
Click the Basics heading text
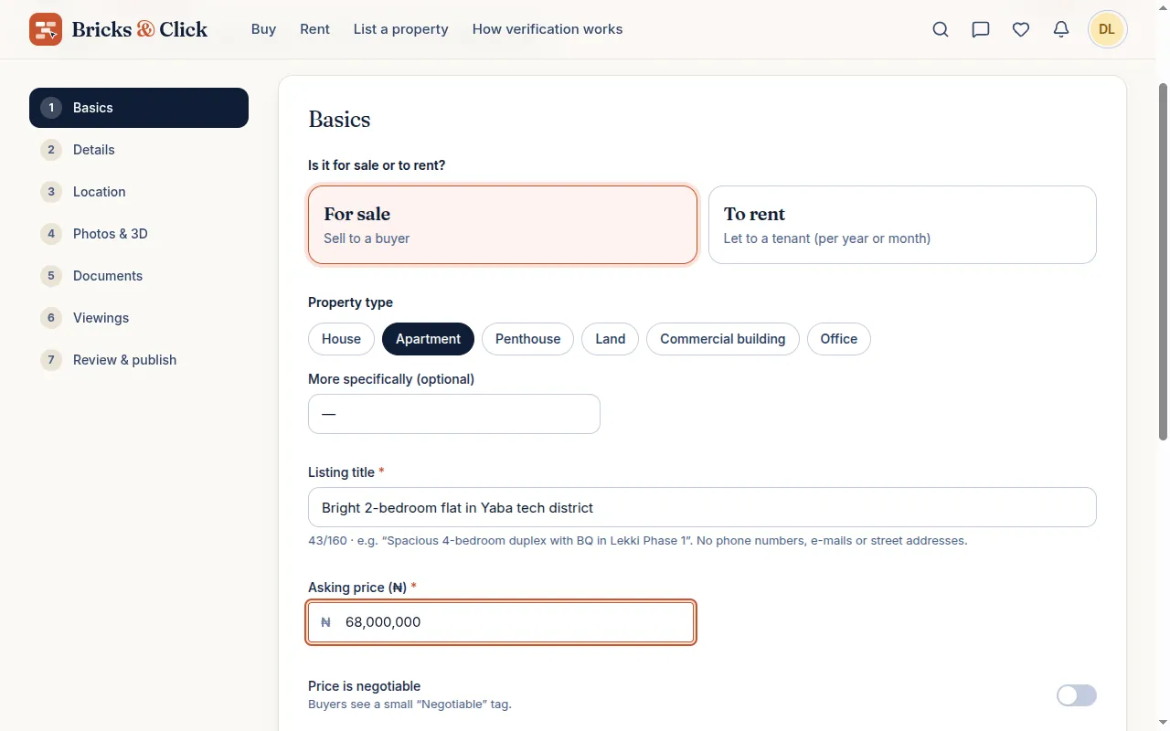339,120
